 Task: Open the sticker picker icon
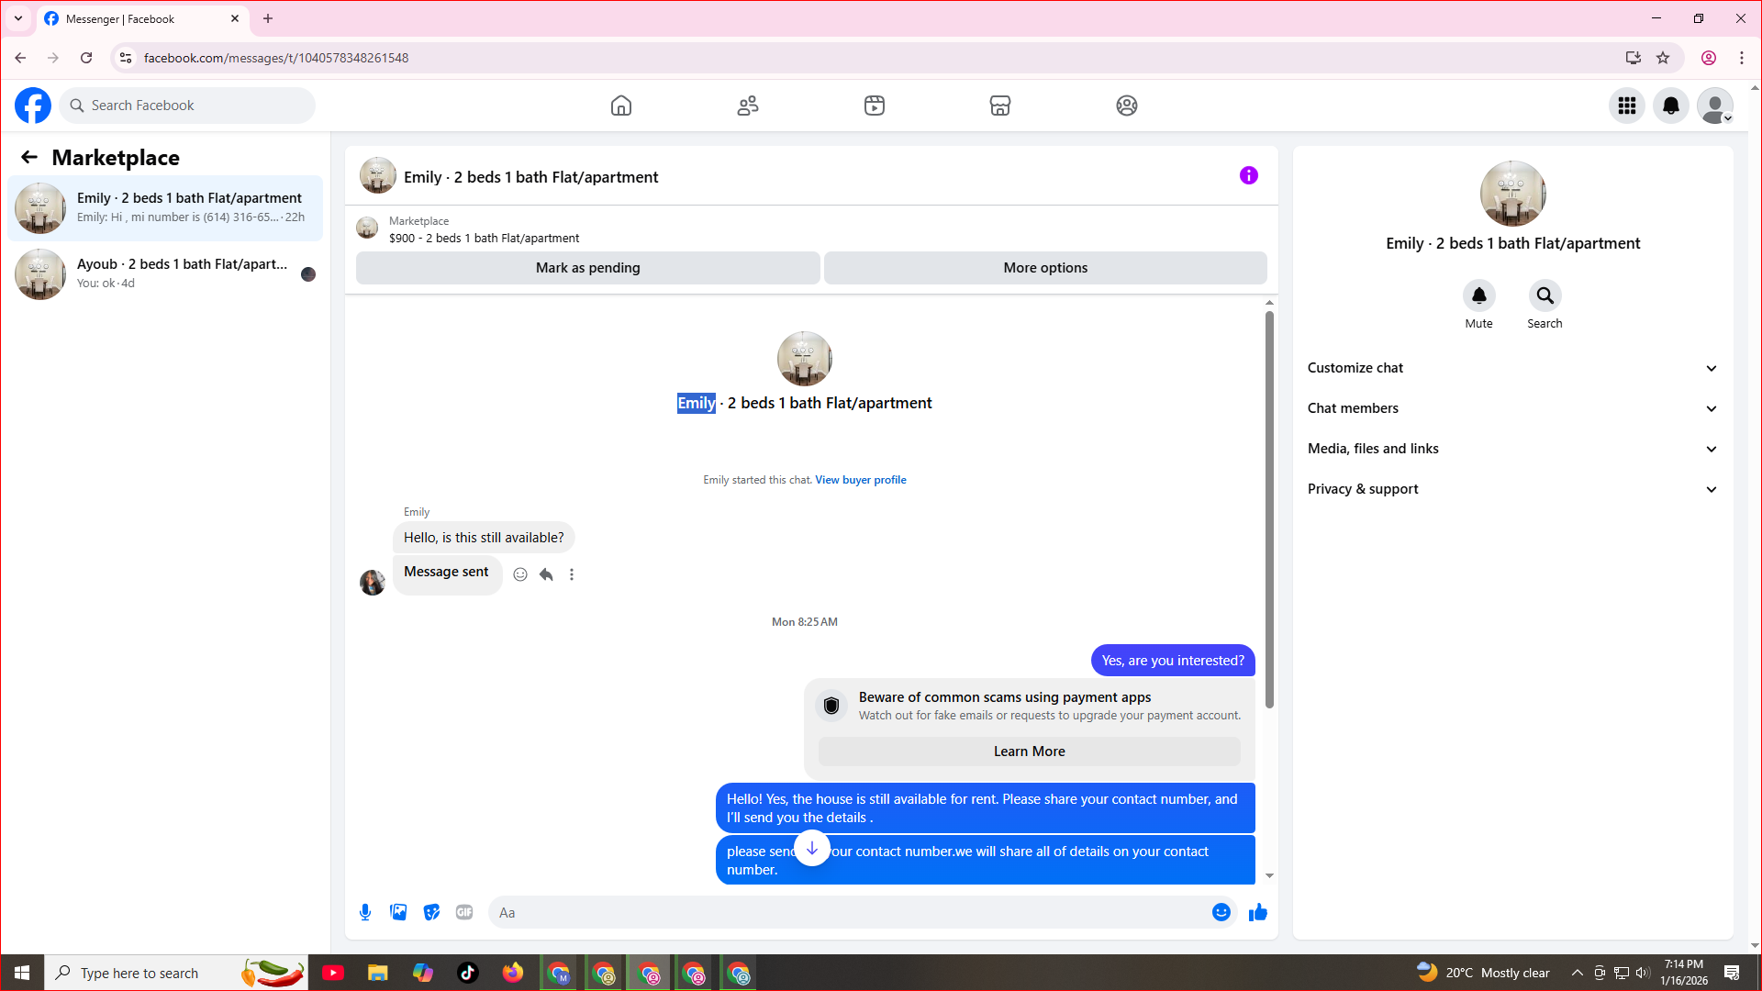(431, 912)
